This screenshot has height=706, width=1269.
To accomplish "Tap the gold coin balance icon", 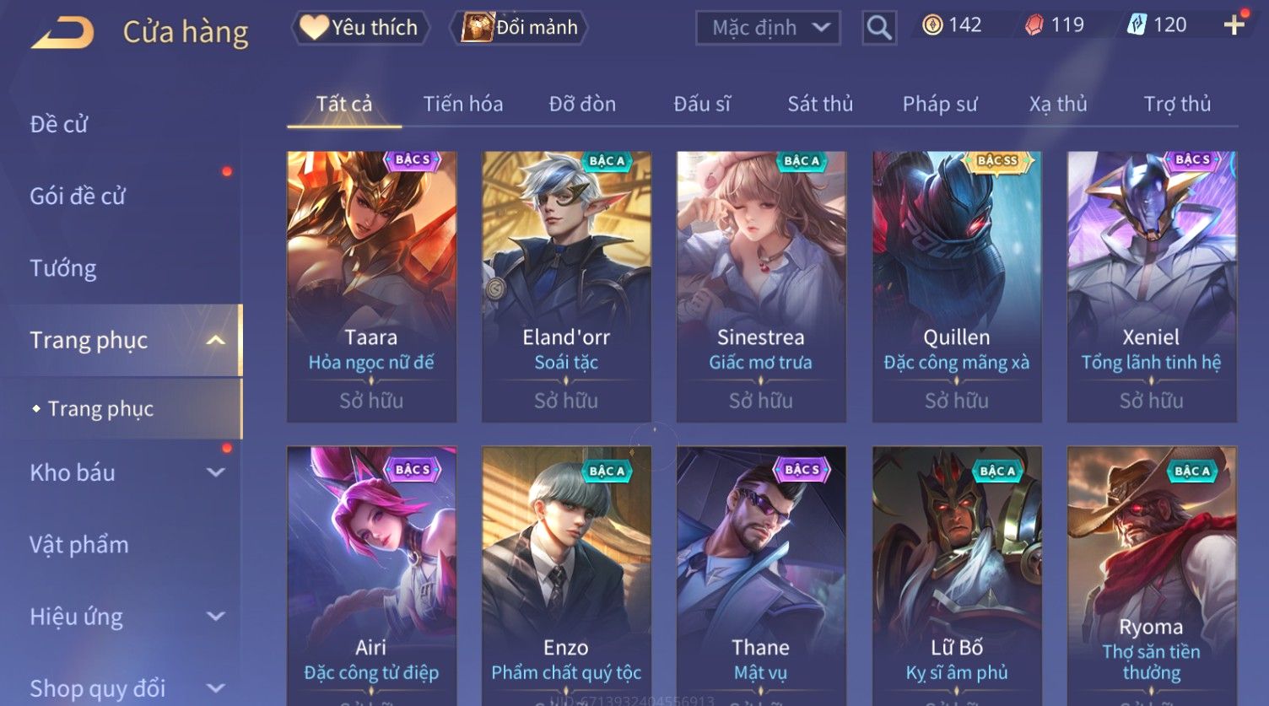I will point(931,25).
